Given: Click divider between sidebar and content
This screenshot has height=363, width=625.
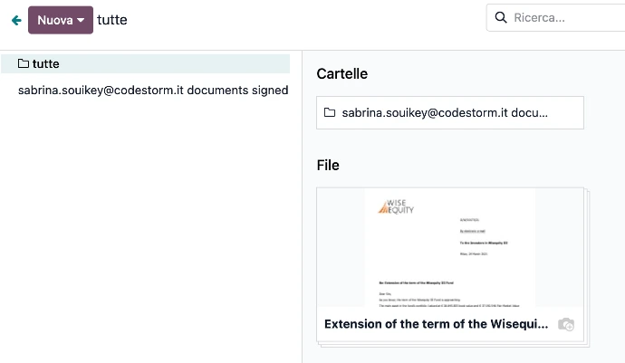Looking at the screenshot, I should [x=302, y=206].
